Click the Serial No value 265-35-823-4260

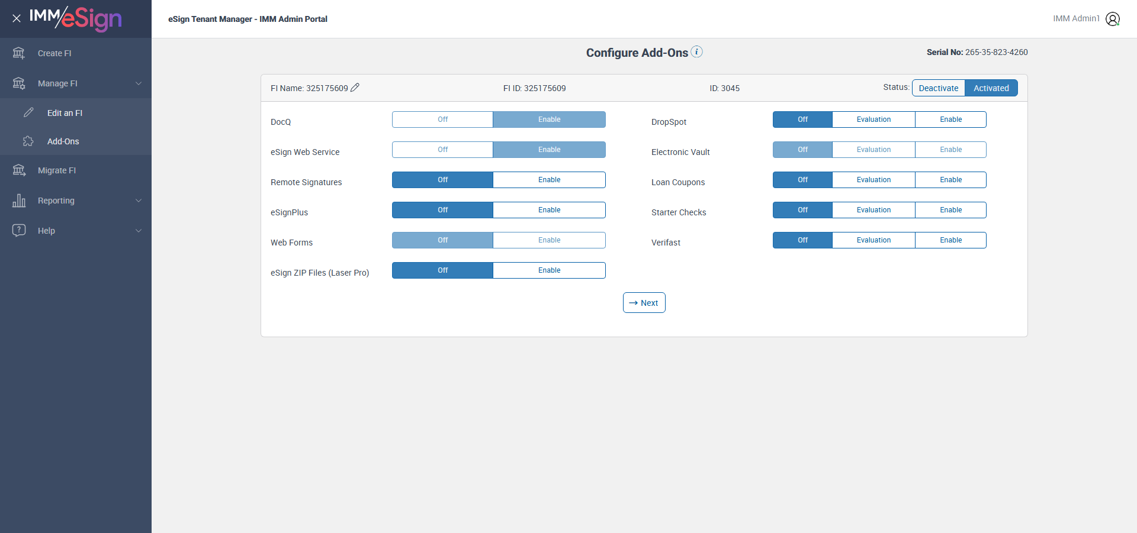point(997,52)
